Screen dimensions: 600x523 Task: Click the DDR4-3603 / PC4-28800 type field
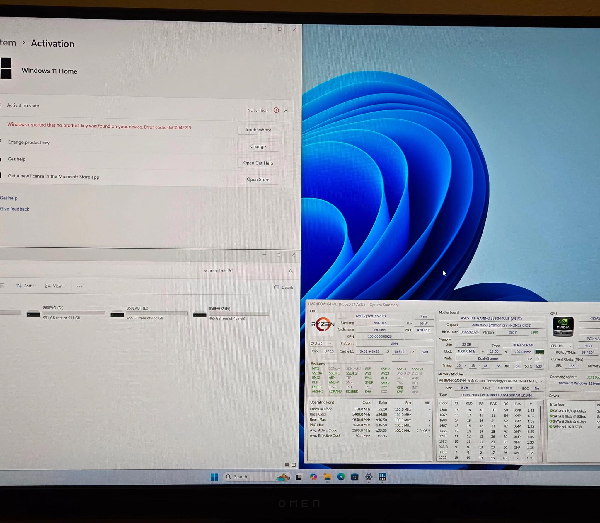[x=496, y=395]
